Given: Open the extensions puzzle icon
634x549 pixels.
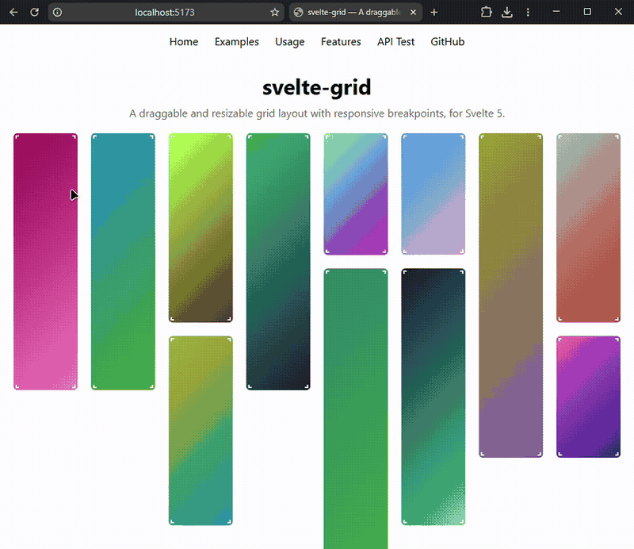Looking at the screenshot, I should coord(486,12).
